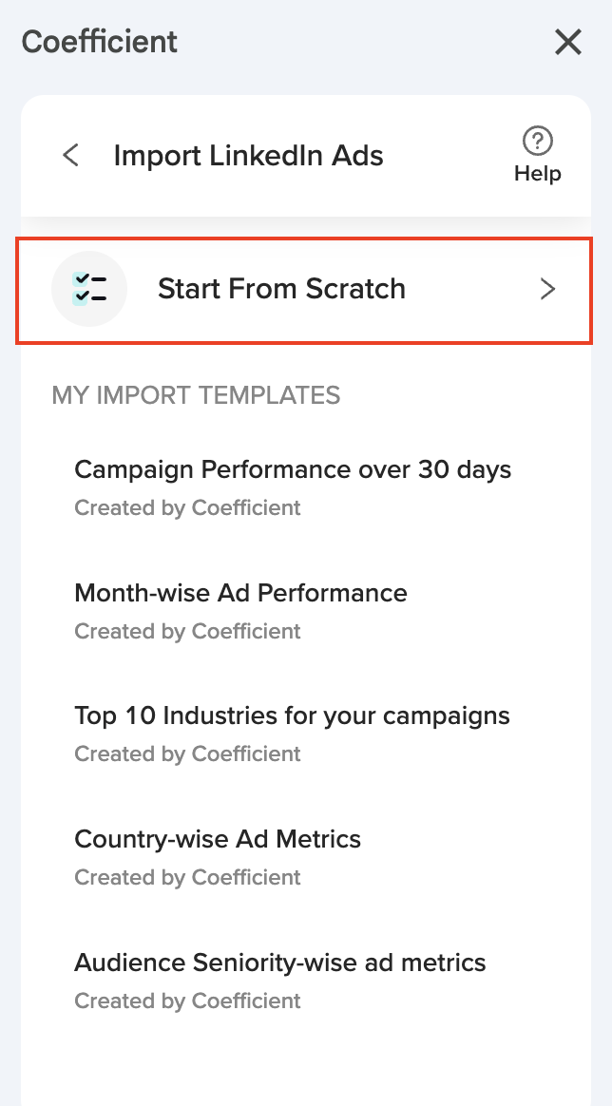Viewport: 612px width, 1106px height.
Task: Go back using the left chevron
Action: tap(70, 155)
